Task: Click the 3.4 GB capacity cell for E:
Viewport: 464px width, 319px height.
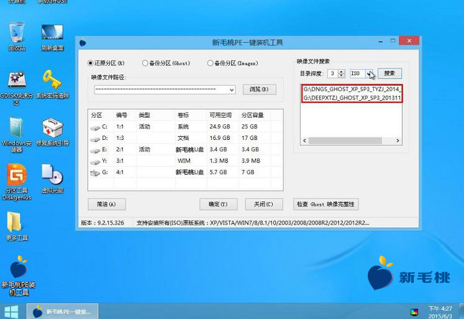Action: coord(250,149)
